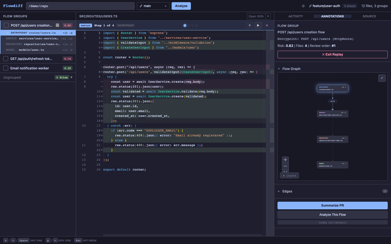Expand the flow graph to fullscreen
The height and width of the screenshot is (244, 391).
[382, 78]
